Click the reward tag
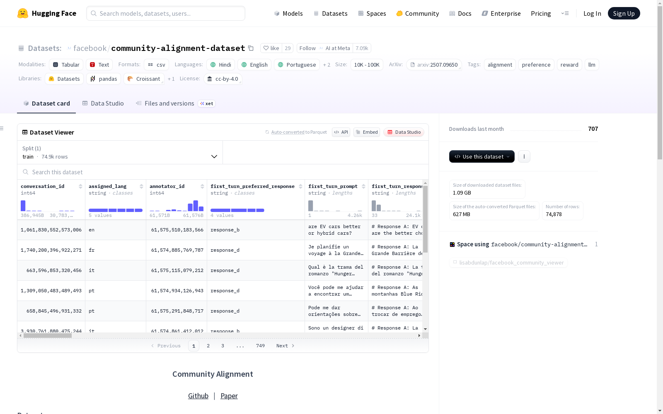This screenshot has height=414, width=663. pos(569,65)
